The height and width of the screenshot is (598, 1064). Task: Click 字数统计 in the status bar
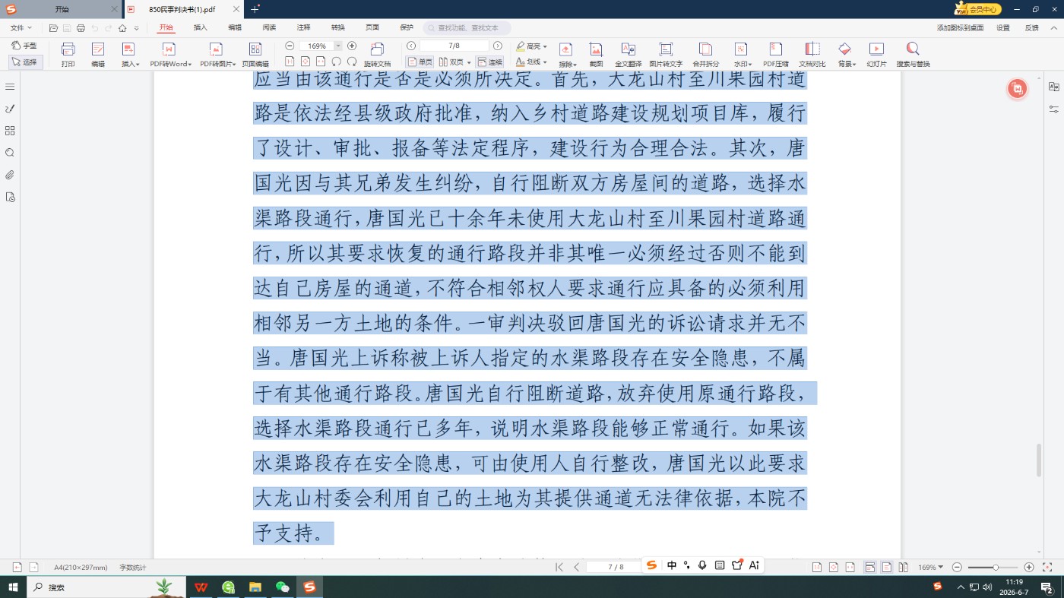[132, 568]
